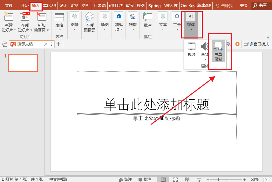Open the Links (链接) group icon
The image size is (272, 182).
[x=133, y=16]
